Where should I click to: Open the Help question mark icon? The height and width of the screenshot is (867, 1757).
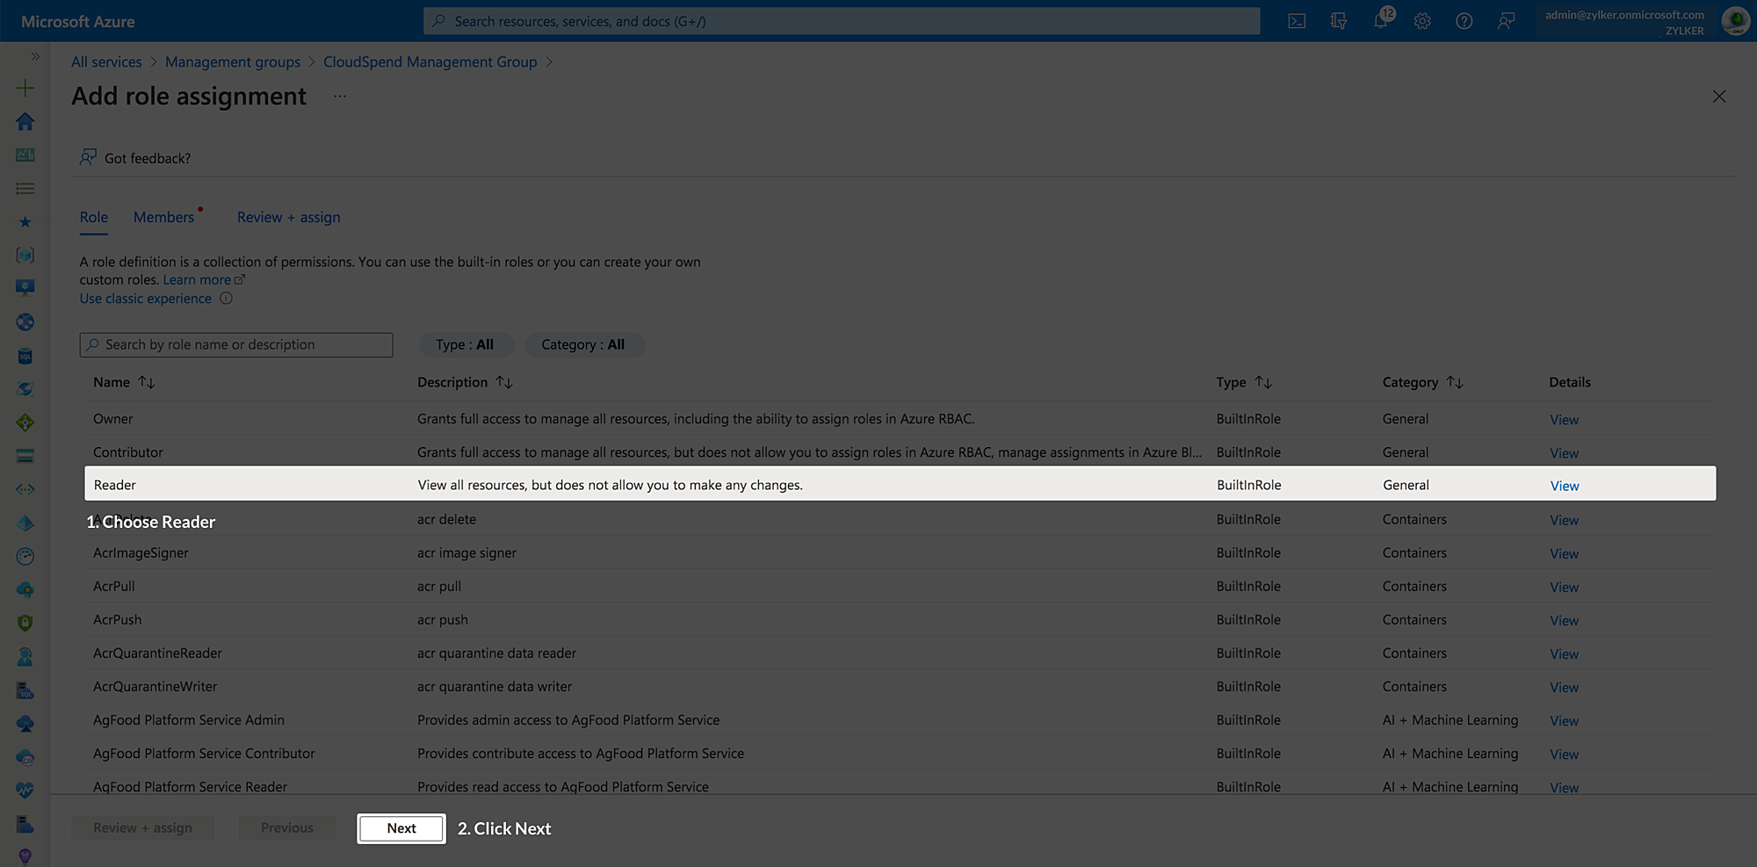tap(1464, 20)
